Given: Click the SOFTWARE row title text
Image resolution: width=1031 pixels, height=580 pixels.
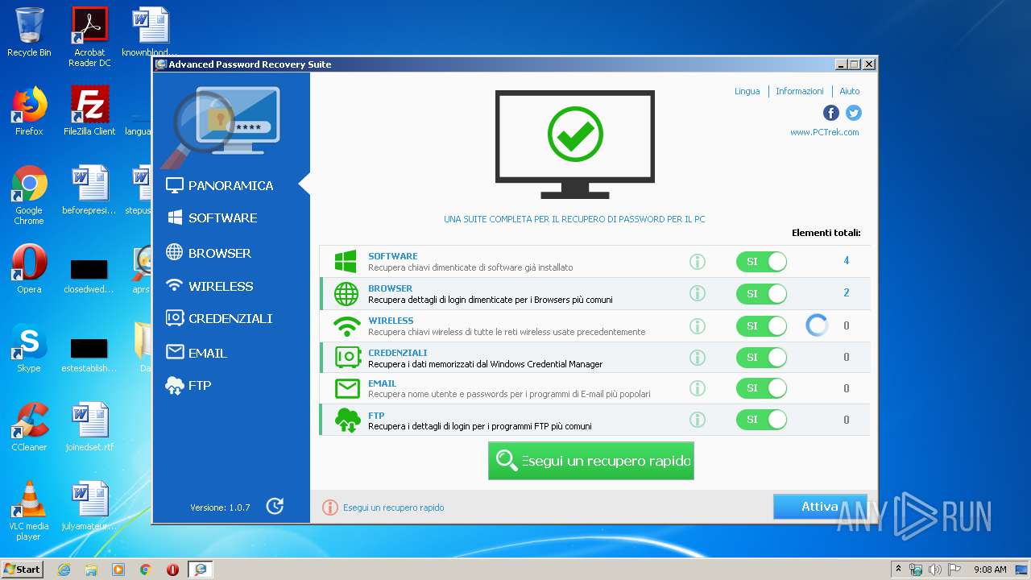Looking at the screenshot, I should pos(393,256).
